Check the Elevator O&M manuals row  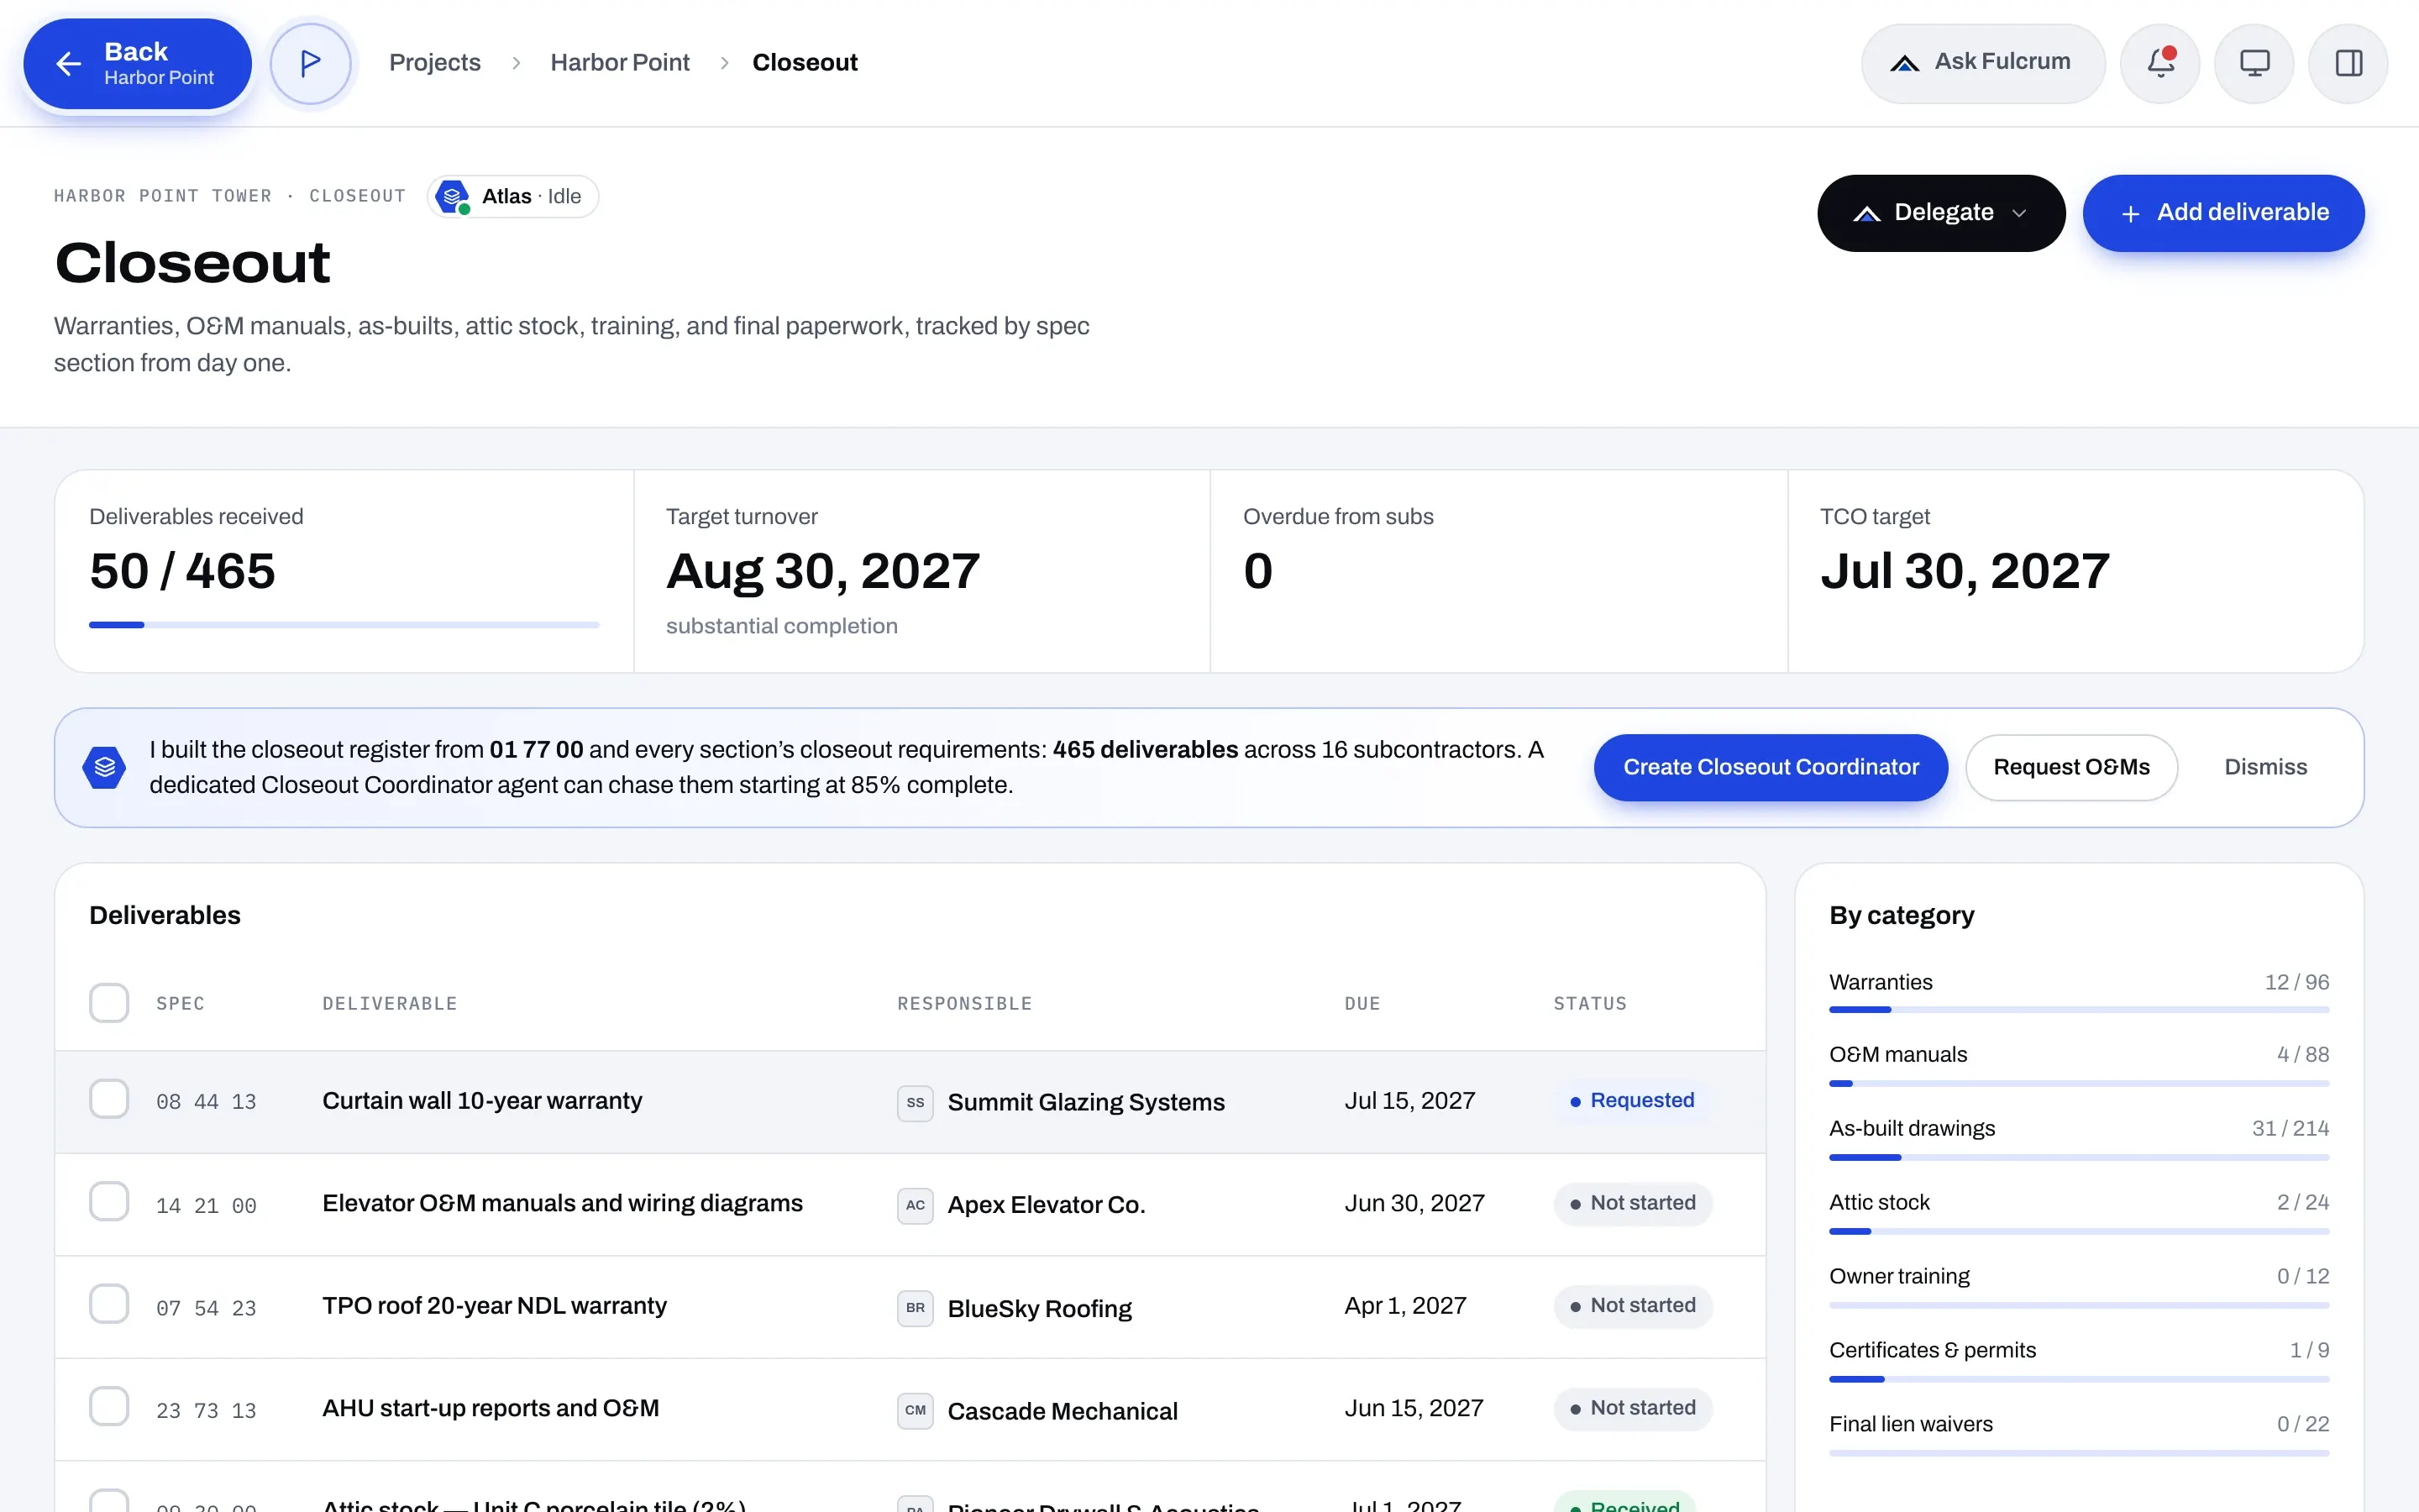coord(109,1202)
